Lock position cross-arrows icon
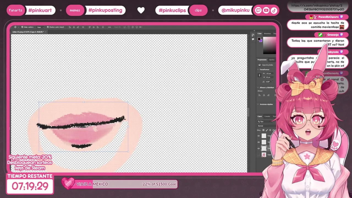 (x=270, y=130)
